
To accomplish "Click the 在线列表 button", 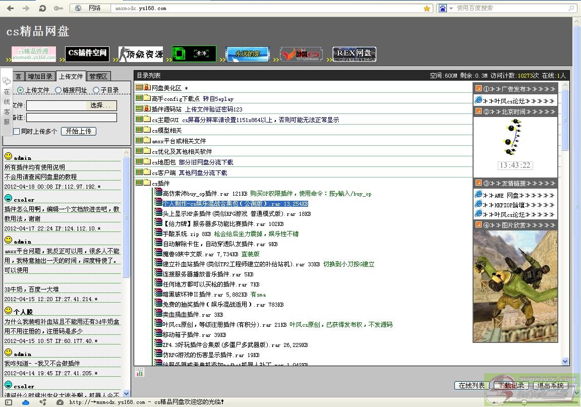I will 472,385.
